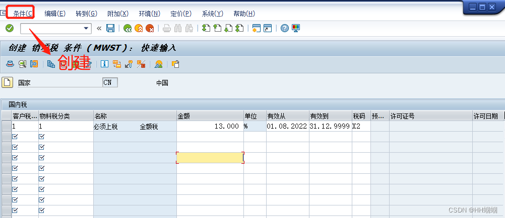
Task: Click the orange copy-document icon
Action: pyautogui.click(x=175, y=64)
